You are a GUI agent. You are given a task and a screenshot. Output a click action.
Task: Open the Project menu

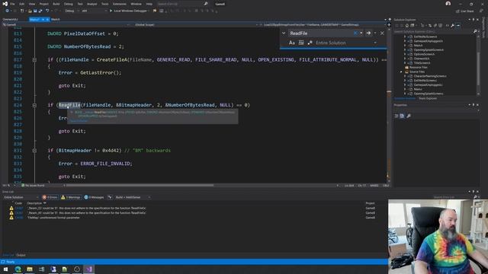[44, 4]
